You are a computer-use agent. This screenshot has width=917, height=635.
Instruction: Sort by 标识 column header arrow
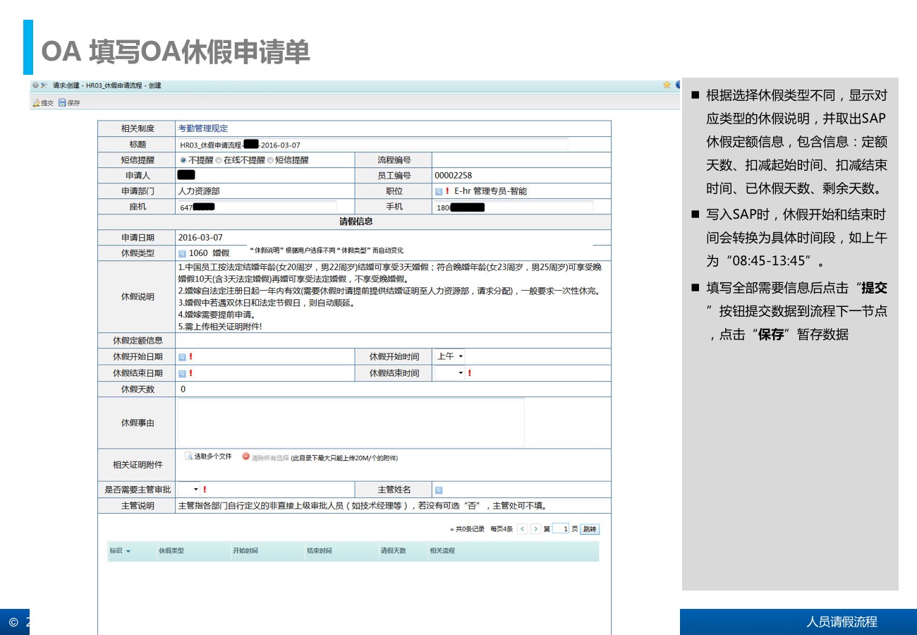[128, 551]
